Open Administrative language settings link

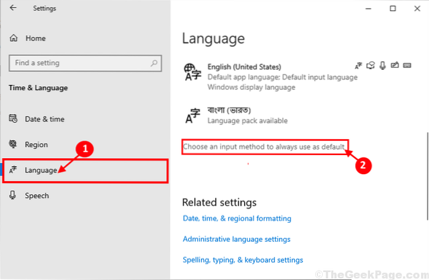click(x=236, y=239)
